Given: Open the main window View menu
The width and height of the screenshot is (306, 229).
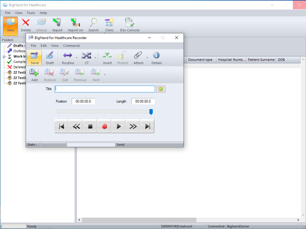Looking at the screenshot, I should [x=19, y=13].
